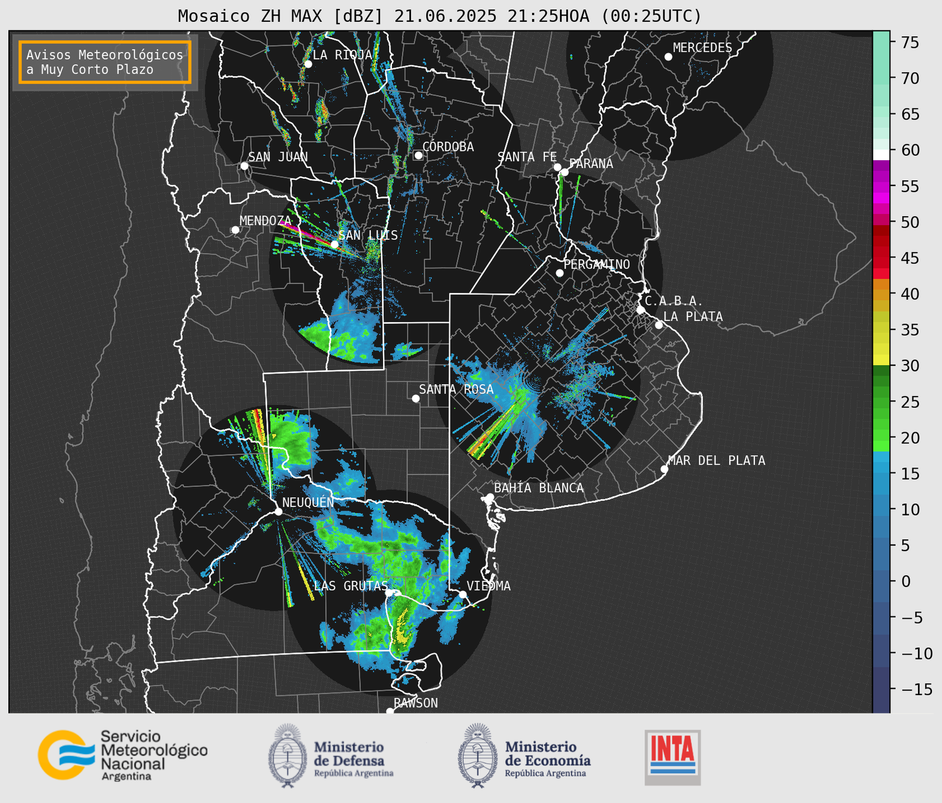Click the Santa Rosa city dot
942x803 pixels.
coord(415,398)
